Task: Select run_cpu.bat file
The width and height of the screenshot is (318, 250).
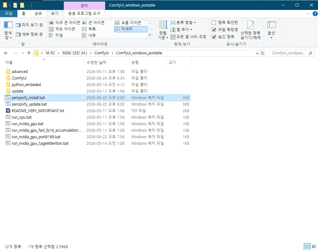Action: coord(97,117)
